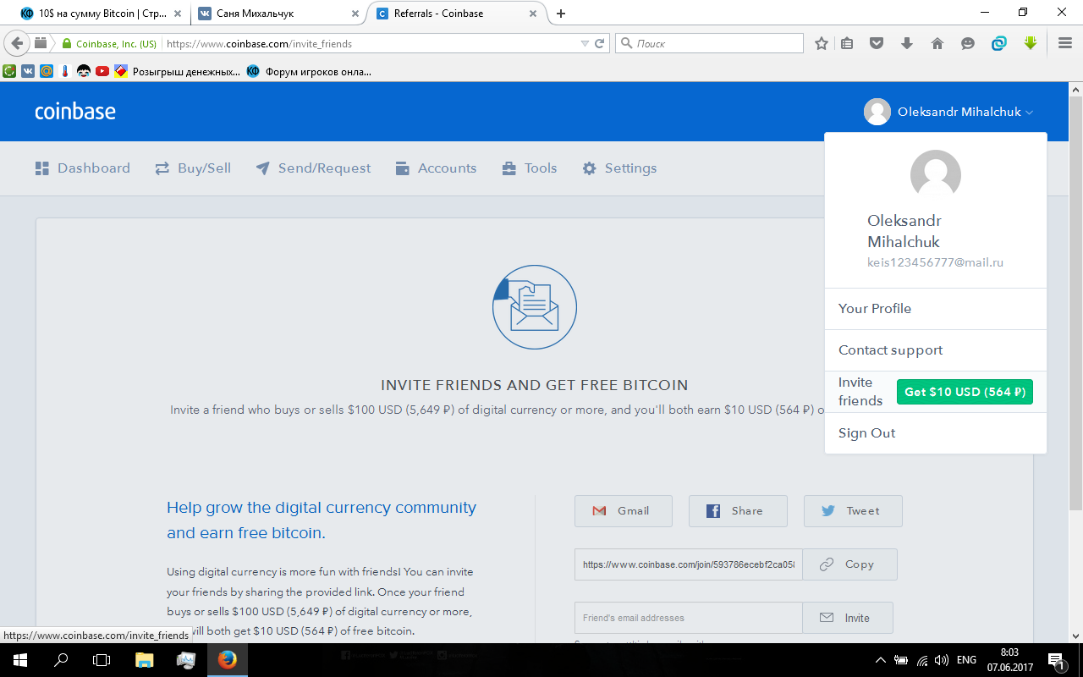Sign Out of the Coinbase account
This screenshot has width=1083, height=677.
936,433
